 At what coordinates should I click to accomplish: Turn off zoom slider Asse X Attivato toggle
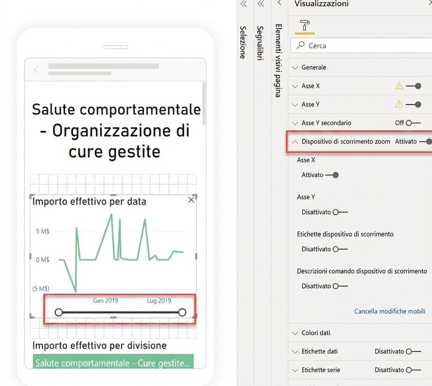[x=332, y=175]
